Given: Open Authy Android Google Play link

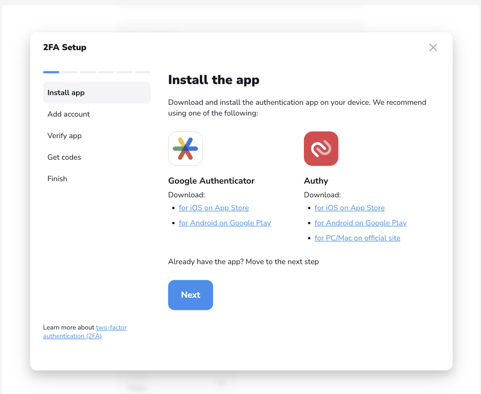Looking at the screenshot, I should (360, 223).
